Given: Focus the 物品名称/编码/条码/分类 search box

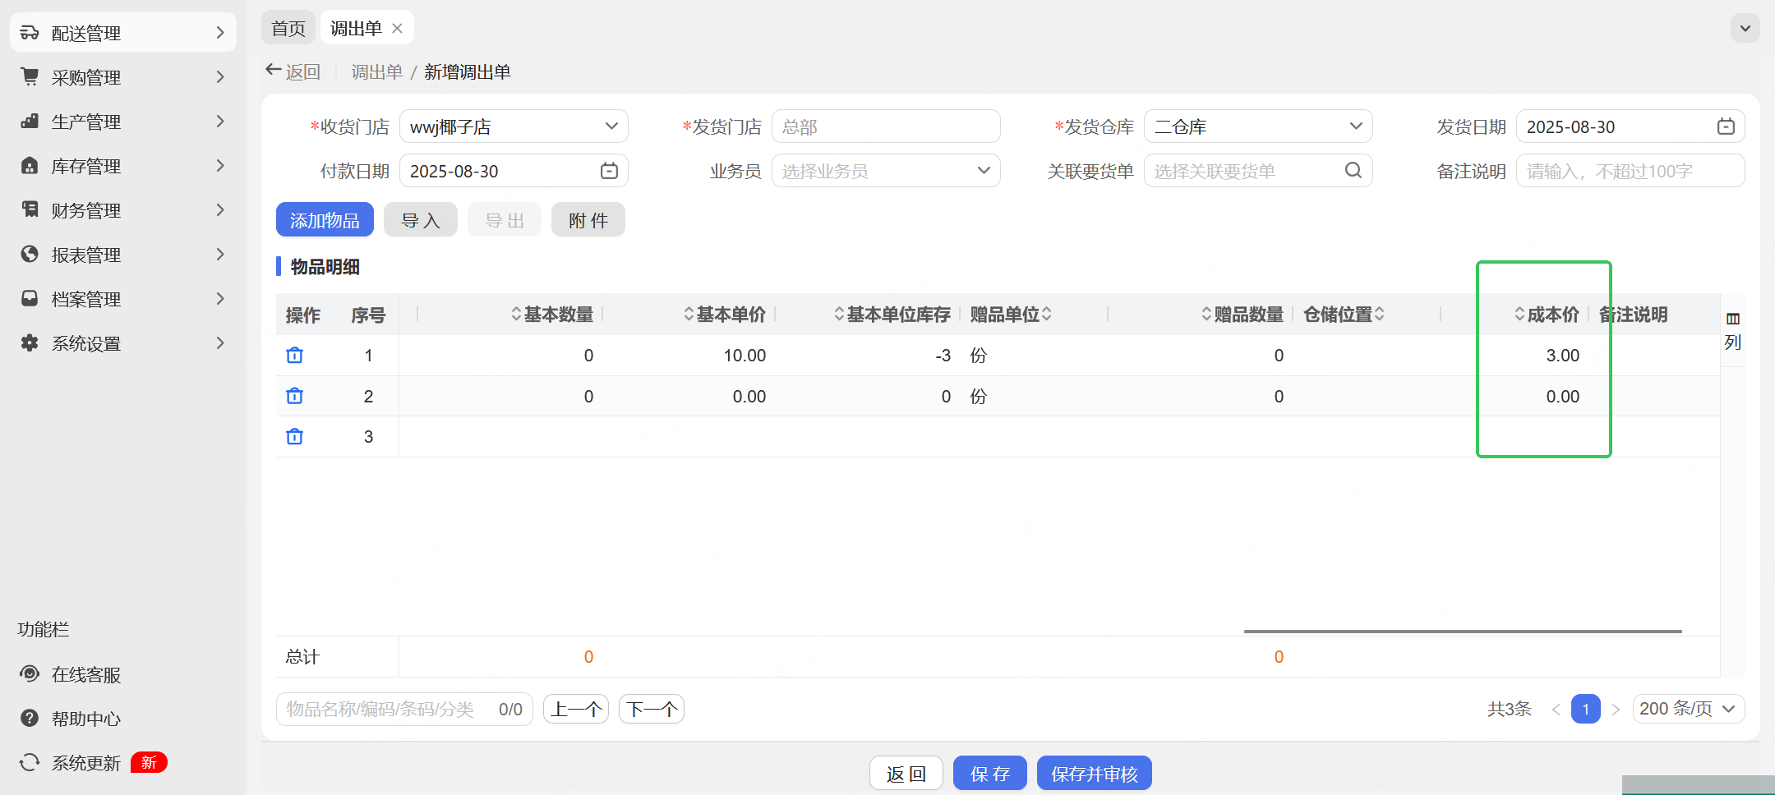Looking at the screenshot, I should 404,709.
